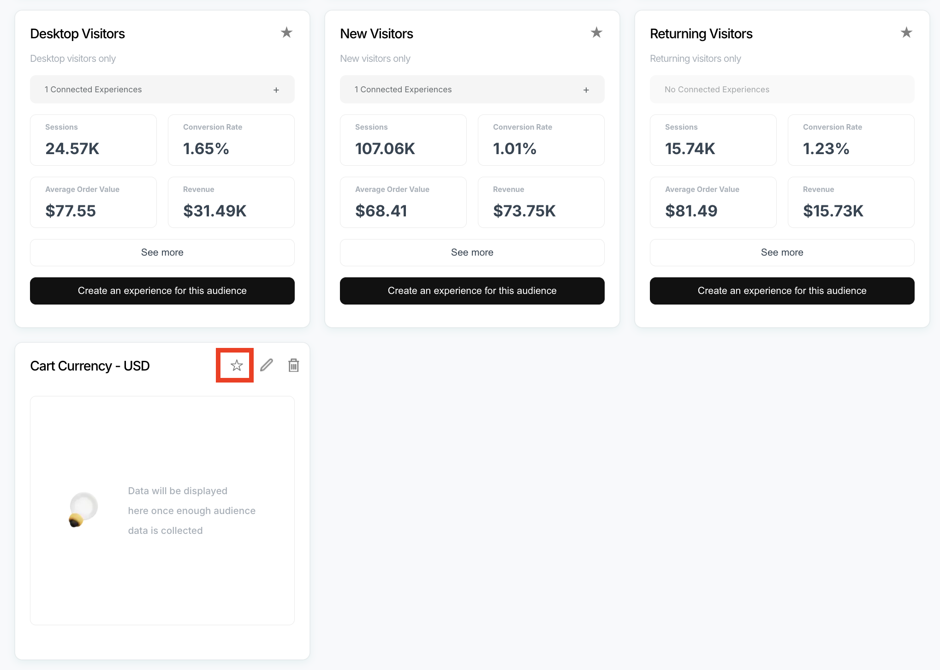Click Returning Visitors Conversion Rate tile
Image resolution: width=940 pixels, height=670 pixels.
tap(851, 140)
